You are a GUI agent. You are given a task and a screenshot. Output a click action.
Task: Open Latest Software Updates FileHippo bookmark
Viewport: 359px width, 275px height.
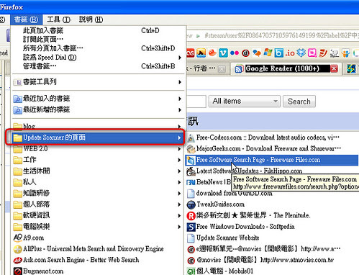(x=273, y=171)
